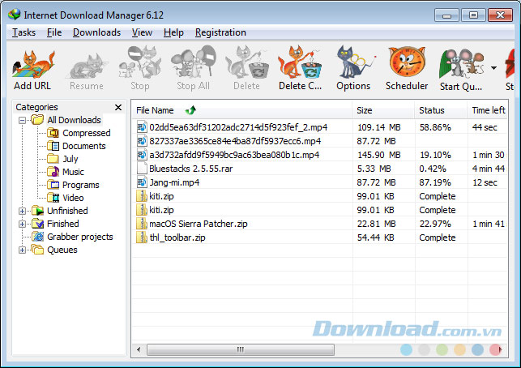Open the Registration menu
The image size is (521, 368).
click(220, 32)
